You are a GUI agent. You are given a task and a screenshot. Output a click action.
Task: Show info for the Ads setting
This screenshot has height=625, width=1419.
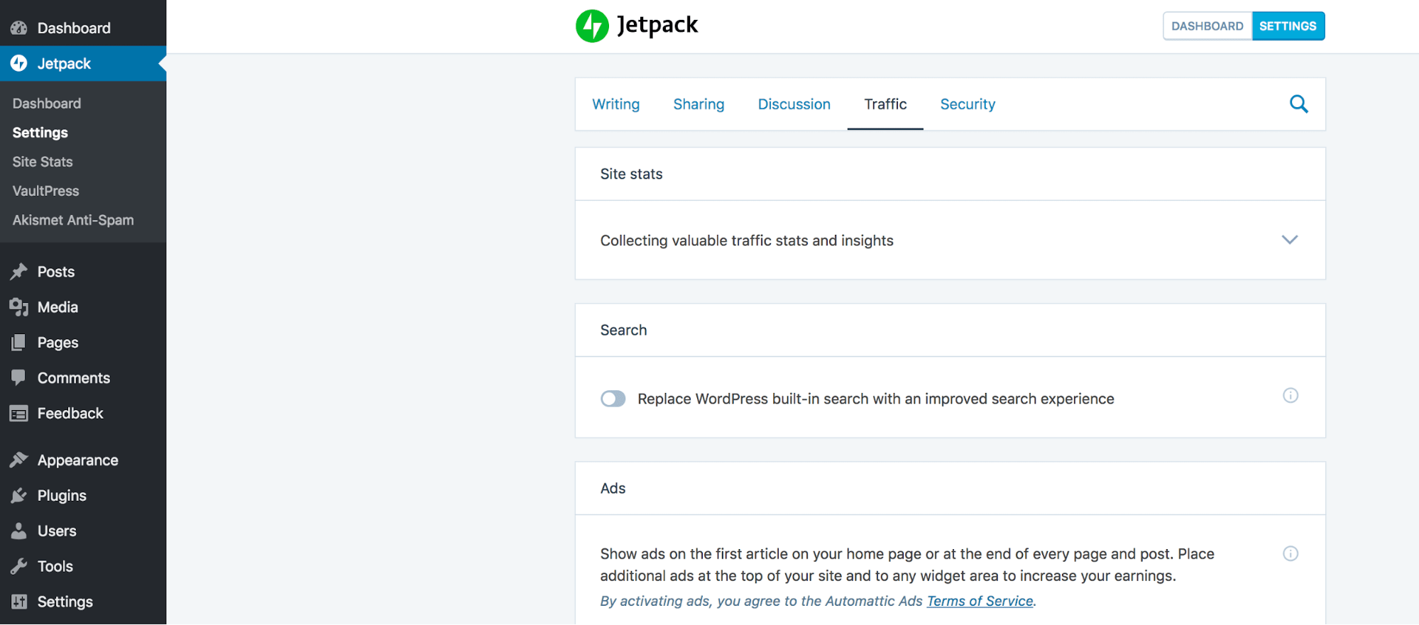[1291, 553]
